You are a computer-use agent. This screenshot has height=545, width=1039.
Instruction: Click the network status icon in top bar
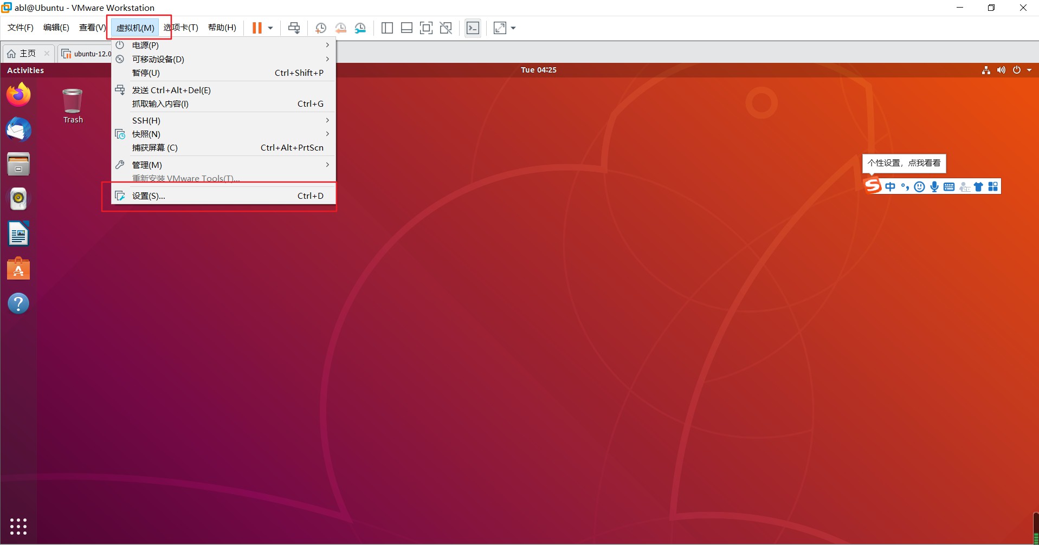(x=986, y=70)
